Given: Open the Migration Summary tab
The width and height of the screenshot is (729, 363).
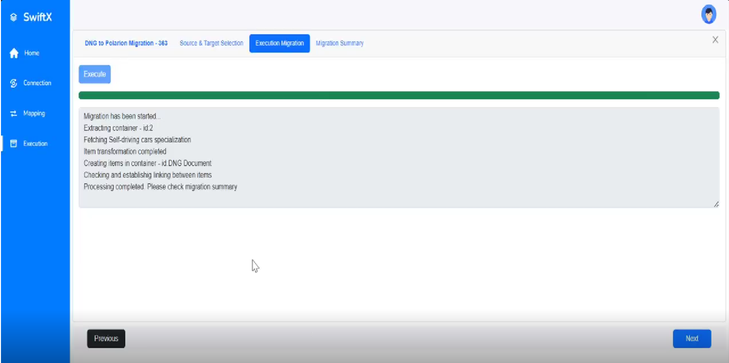Looking at the screenshot, I should [340, 43].
